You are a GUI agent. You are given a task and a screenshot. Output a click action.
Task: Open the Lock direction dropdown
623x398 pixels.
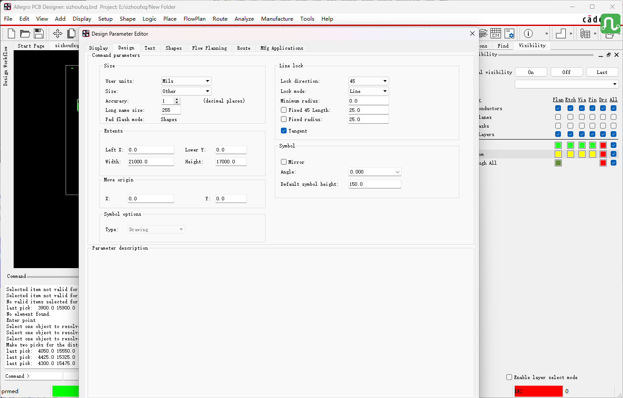coord(369,81)
